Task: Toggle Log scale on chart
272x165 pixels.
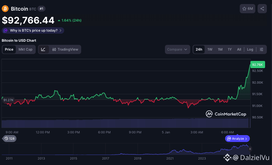Action: pyautogui.click(x=250, y=49)
